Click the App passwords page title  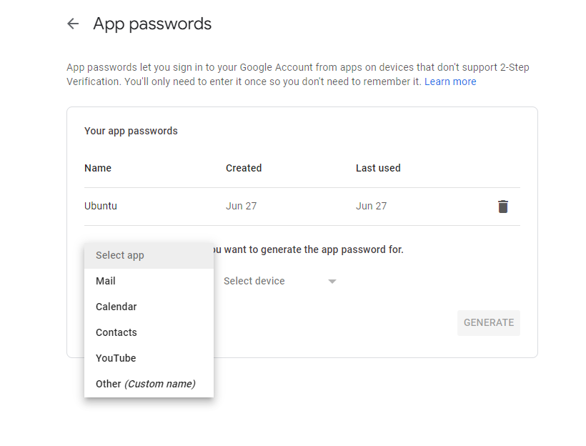(x=152, y=24)
